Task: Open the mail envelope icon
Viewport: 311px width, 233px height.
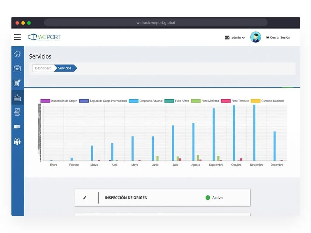Action: (x=227, y=38)
